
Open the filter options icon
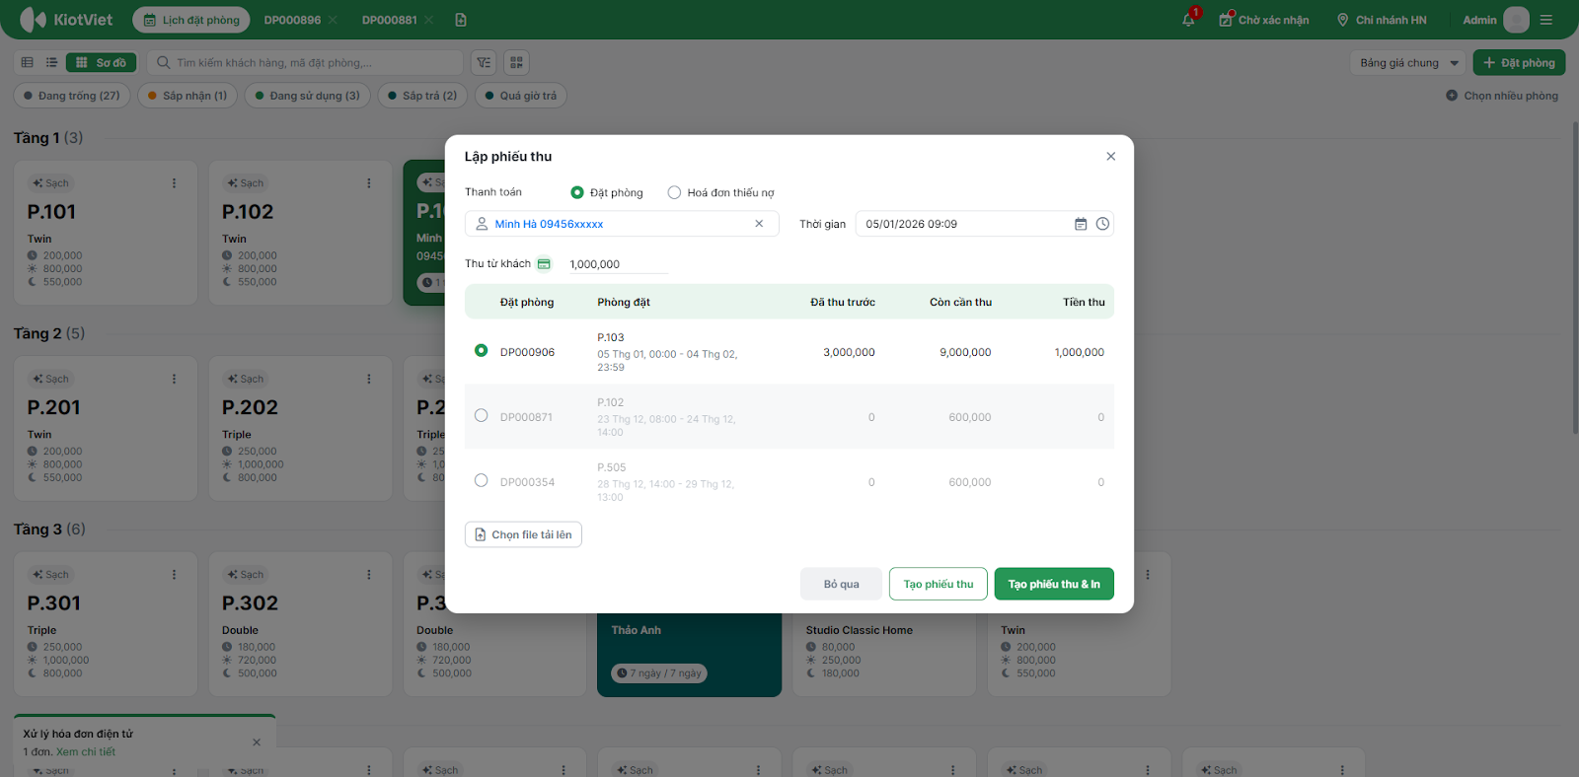tap(484, 62)
